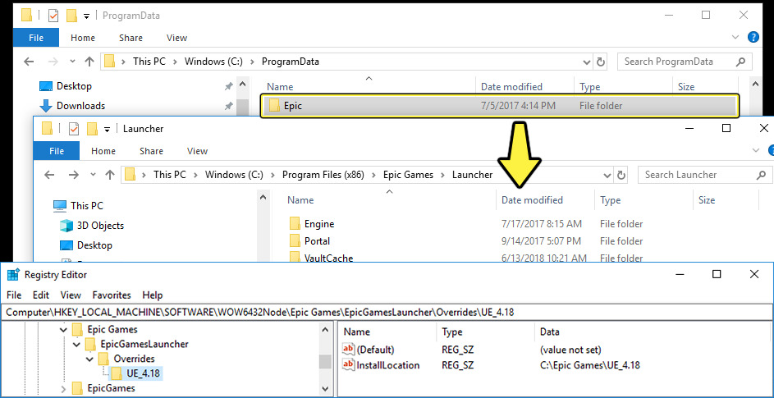Open View tab in ProgramData window
The height and width of the screenshot is (398, 774).
click(176, 38)
